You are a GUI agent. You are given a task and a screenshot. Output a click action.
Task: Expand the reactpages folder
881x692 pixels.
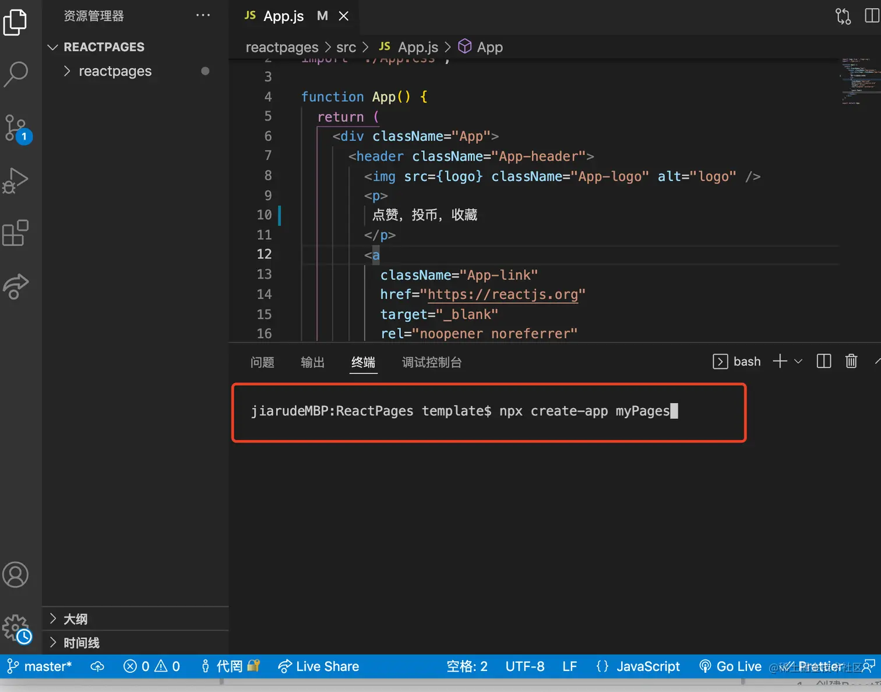(136, 71)
